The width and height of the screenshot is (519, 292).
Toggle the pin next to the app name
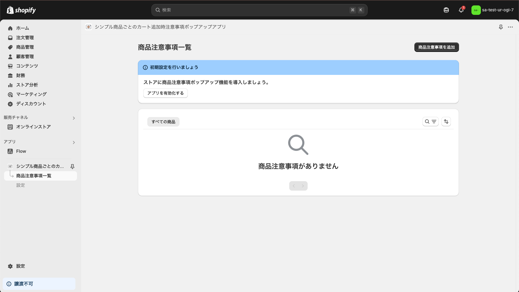[x=72, y=167]
